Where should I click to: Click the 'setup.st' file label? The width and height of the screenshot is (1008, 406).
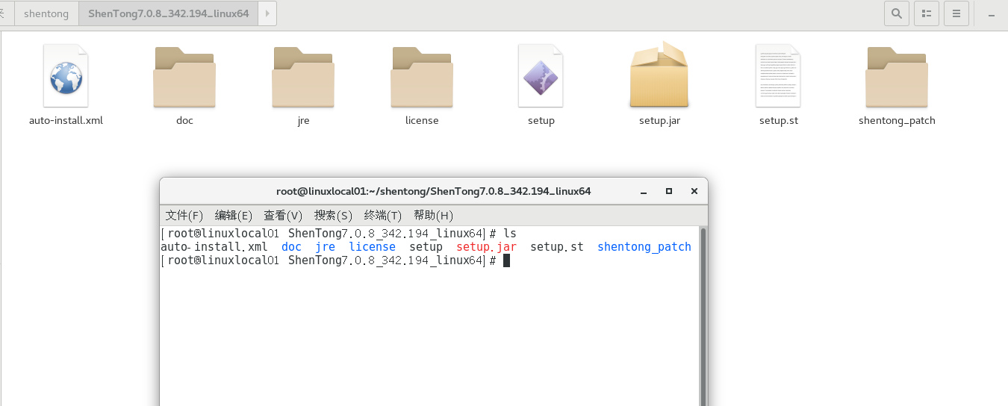click(778, 120)
